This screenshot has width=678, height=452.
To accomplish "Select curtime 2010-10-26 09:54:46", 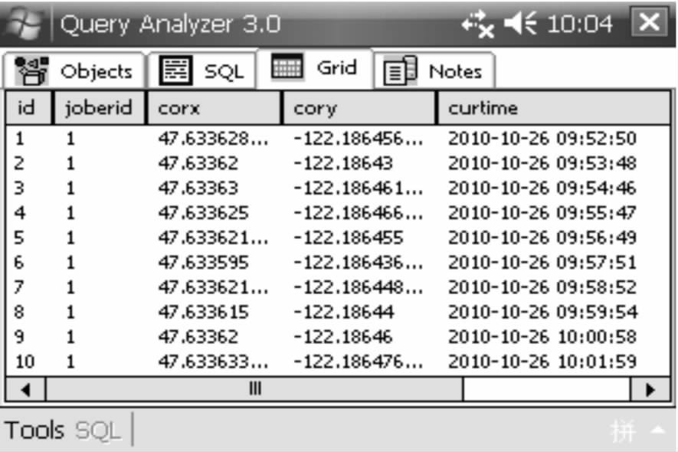I will (x=542, y=188).
